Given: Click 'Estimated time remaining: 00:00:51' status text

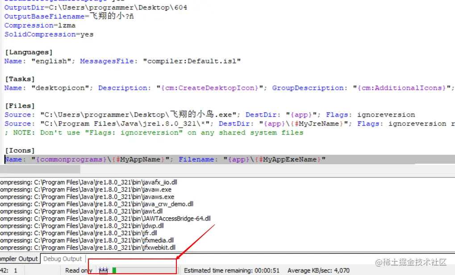Looking at the screenshot, I should [x=232, y=271].
